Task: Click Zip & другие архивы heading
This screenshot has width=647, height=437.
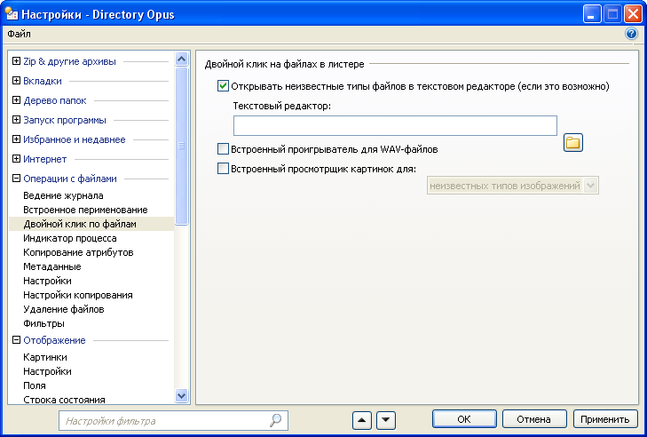Action: tap(69, 61)
